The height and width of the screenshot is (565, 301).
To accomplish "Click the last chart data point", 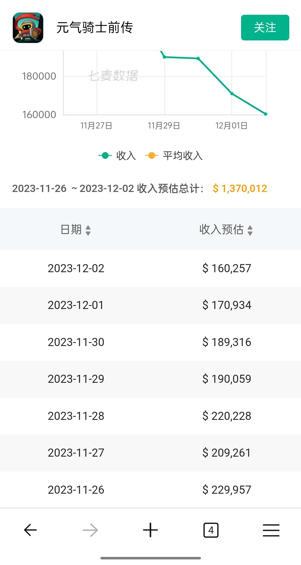I will [266, 114].
